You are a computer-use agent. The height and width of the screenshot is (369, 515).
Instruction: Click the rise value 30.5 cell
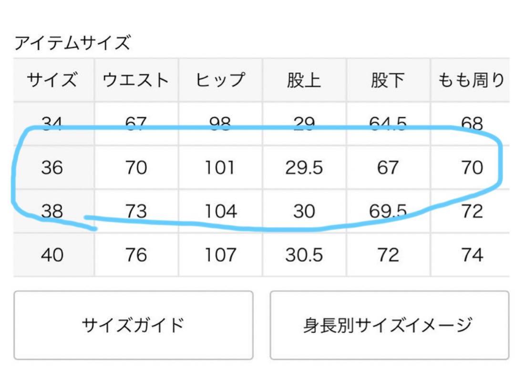304,255
